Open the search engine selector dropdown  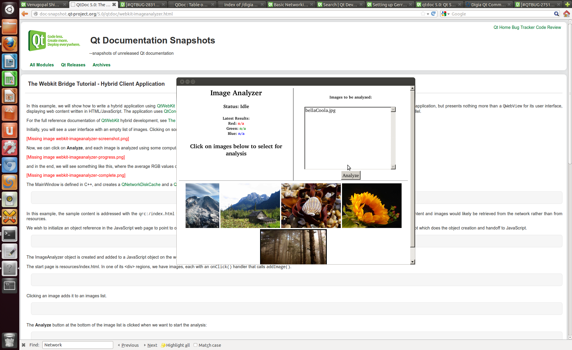coord(445,14)
